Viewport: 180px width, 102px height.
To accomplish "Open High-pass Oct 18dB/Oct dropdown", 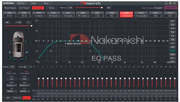I will (12, 91).
